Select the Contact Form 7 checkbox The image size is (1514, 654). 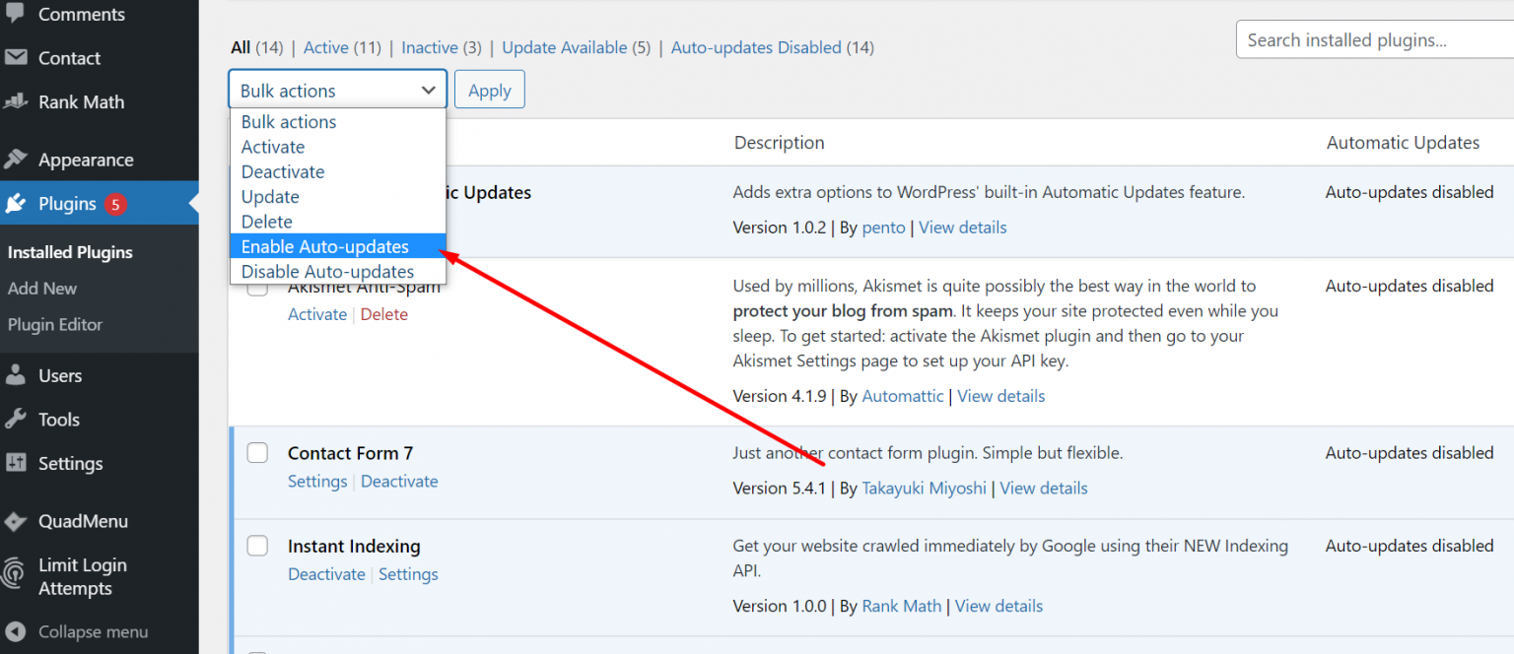point(257,452)
